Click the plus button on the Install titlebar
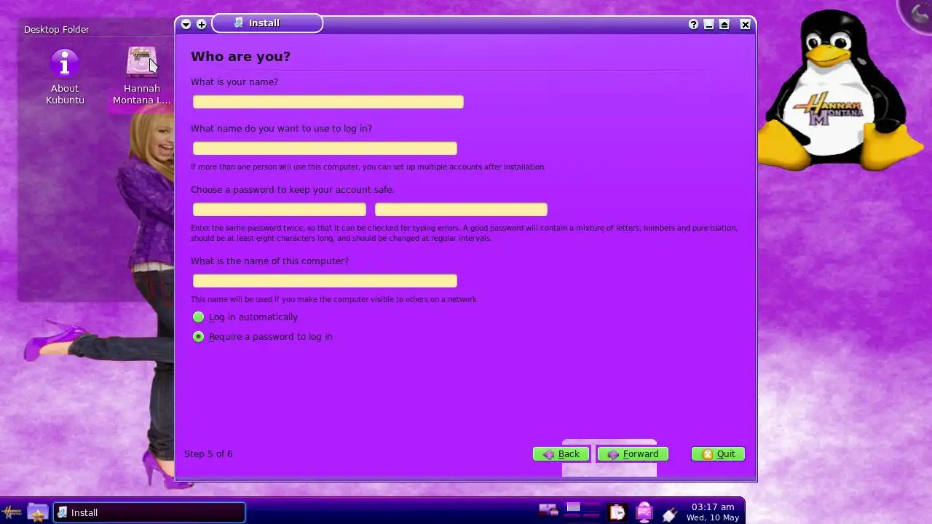The width and height of the screenshot is (932, 524). click(202, 24)
